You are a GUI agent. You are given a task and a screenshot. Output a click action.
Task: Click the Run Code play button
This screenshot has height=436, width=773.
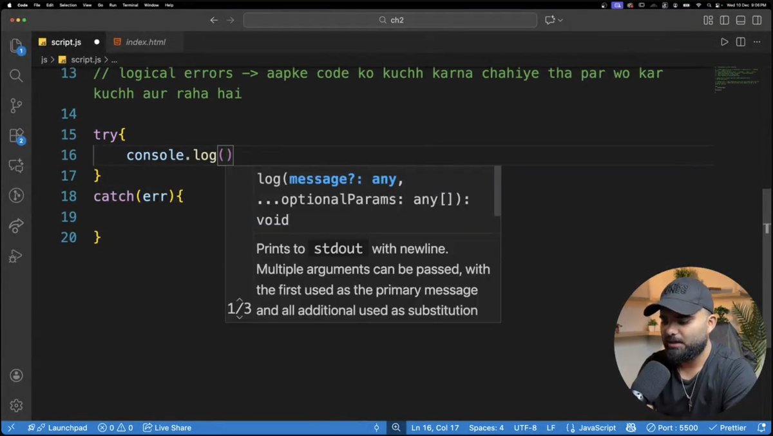(x=724, y=41)
